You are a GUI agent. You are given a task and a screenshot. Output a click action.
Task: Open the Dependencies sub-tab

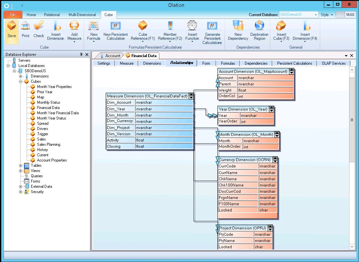click(x=256, y=63)
